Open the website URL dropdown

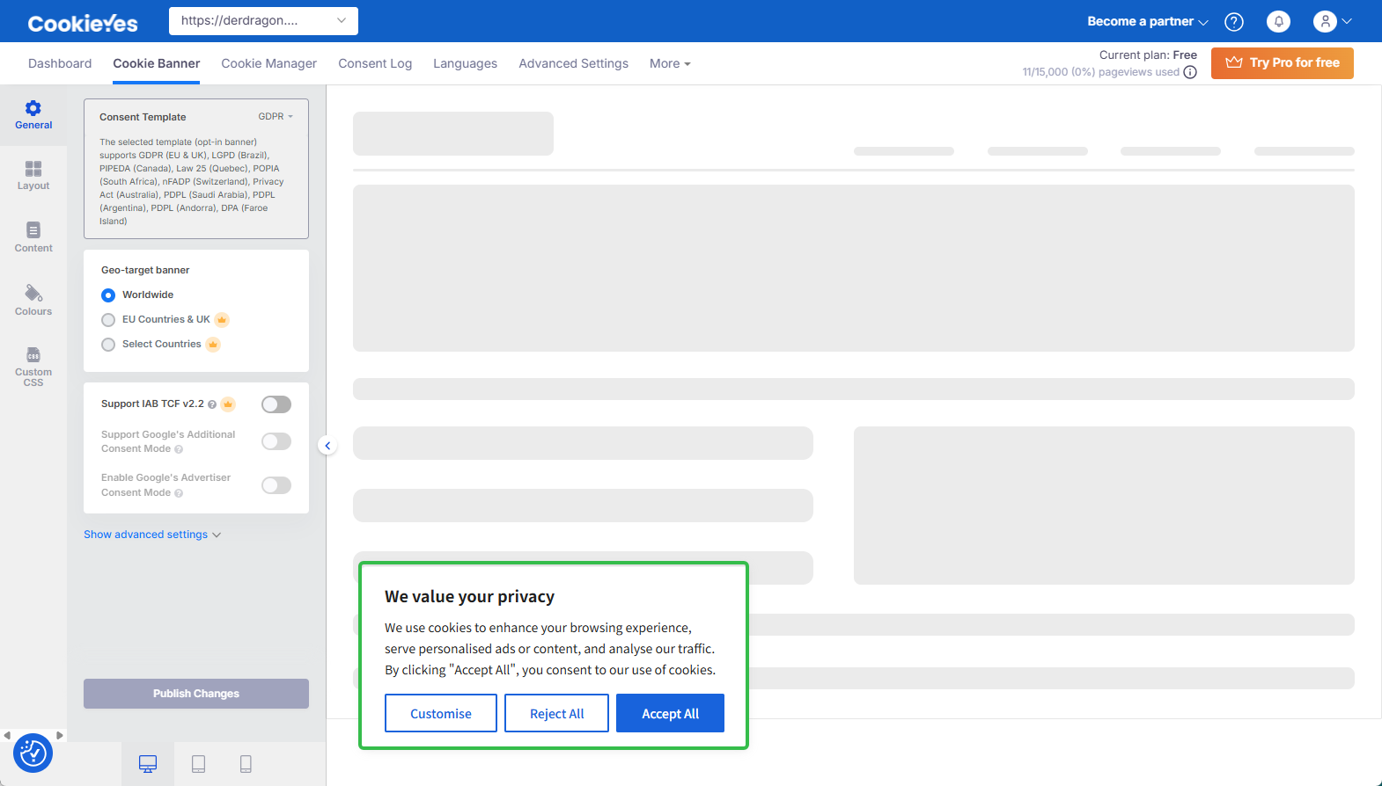263,21
